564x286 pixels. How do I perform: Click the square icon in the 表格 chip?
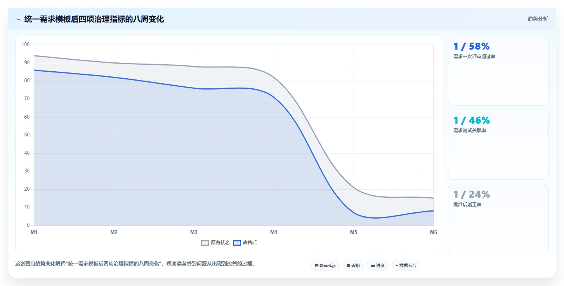pyautogui.click(x=348, y=266)
